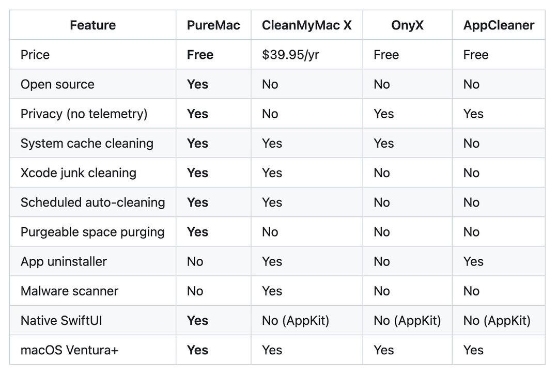Select the System cache cleaning label

[x=87, y=143]
